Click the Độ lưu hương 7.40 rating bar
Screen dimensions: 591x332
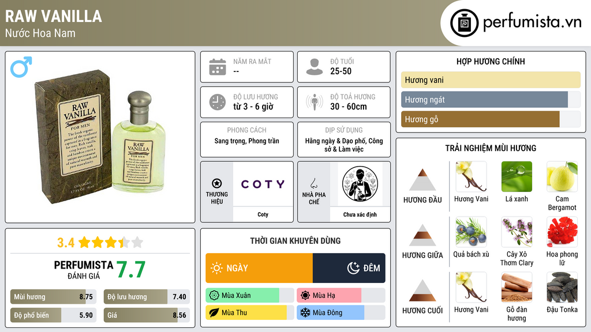pos(147,297)
